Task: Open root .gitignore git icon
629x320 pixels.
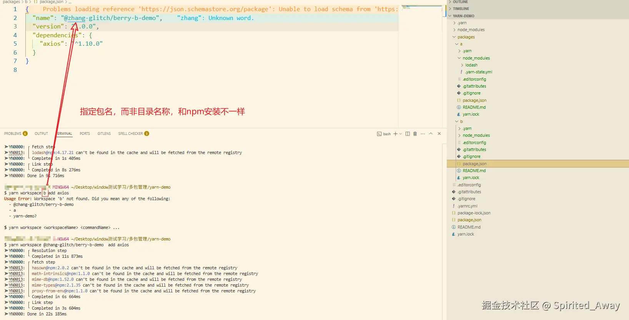Action: pyautogui.click(x=454, y=199)
